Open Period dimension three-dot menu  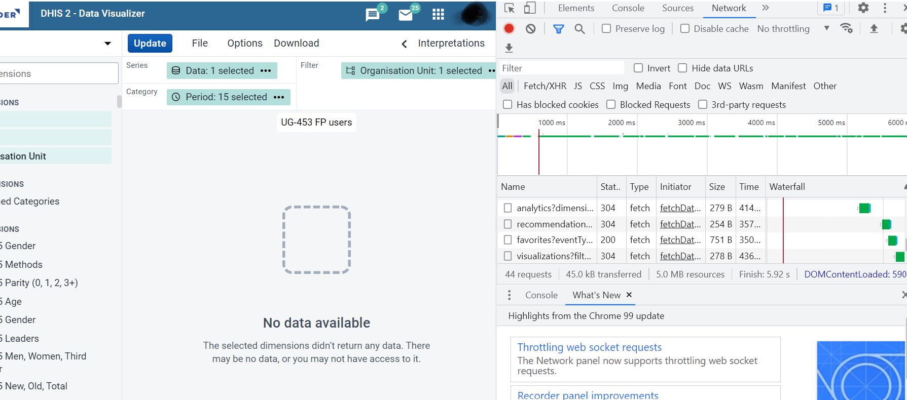point(279,97)
